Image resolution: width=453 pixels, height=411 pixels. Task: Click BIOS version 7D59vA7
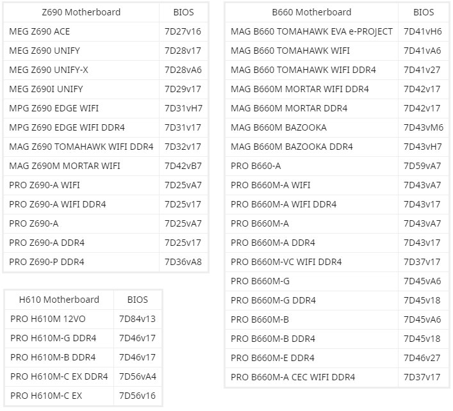pyautogui.click(x=423, y=166)
